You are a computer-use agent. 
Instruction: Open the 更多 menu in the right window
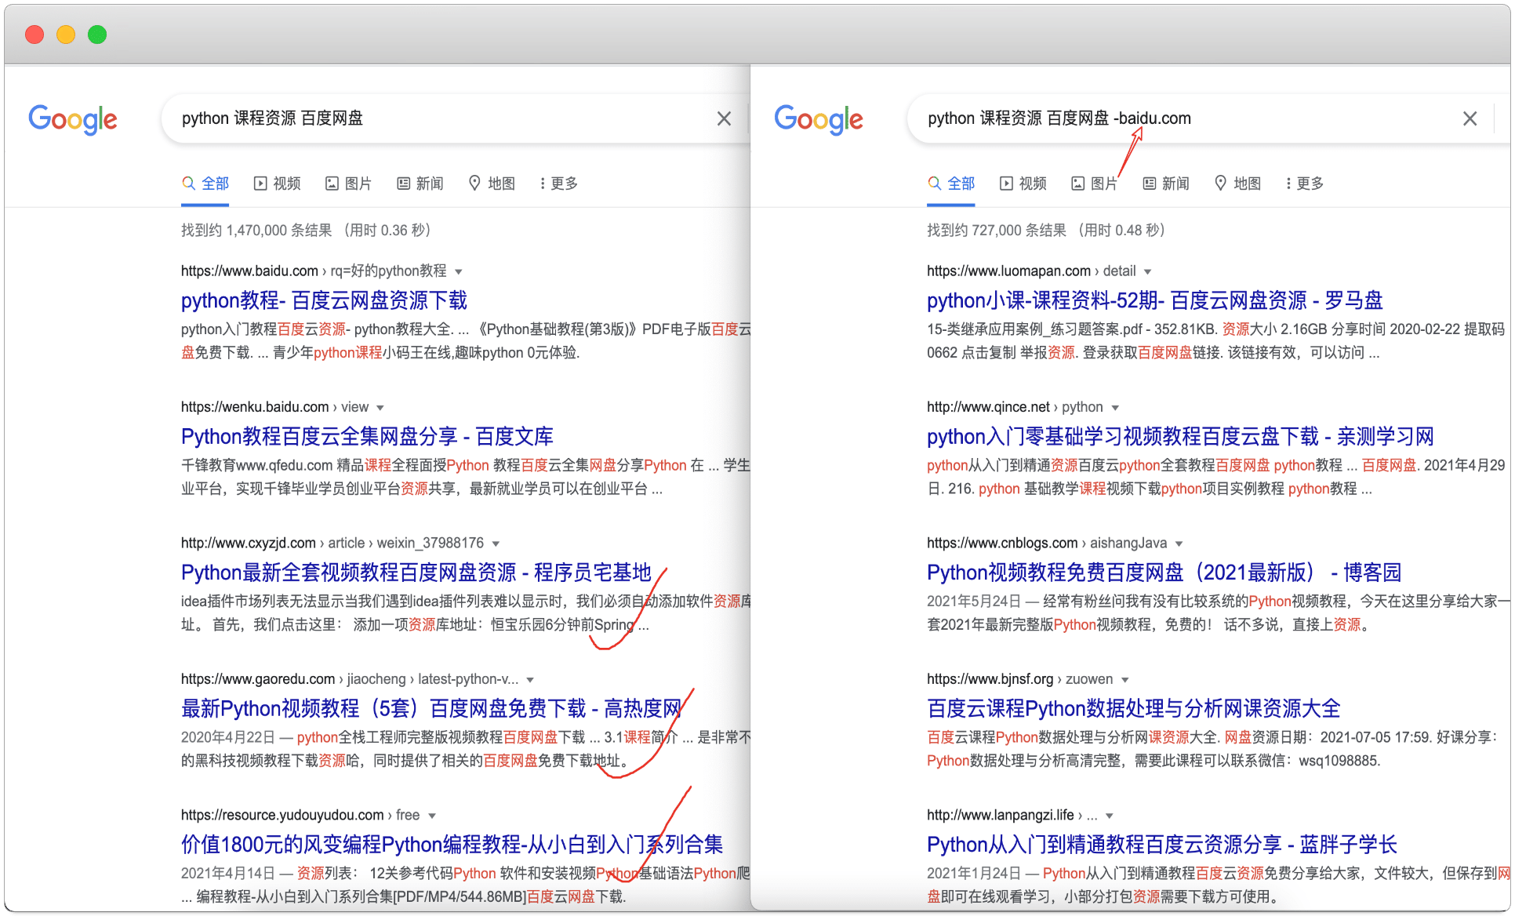coord(1305,184)
